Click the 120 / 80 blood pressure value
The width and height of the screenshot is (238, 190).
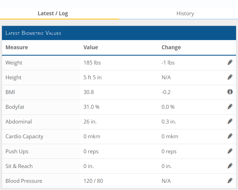(x=93, y=181)
